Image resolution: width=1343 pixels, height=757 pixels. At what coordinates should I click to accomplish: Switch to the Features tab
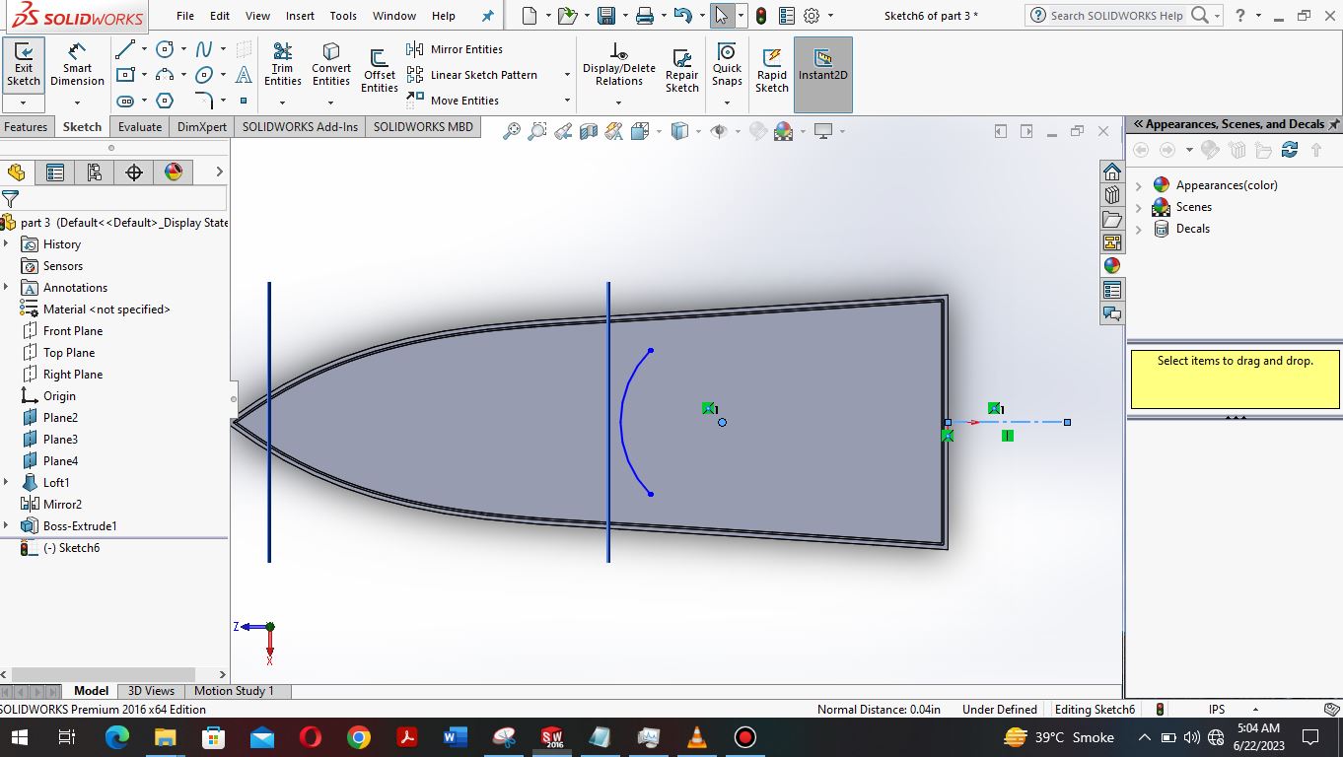26,127
